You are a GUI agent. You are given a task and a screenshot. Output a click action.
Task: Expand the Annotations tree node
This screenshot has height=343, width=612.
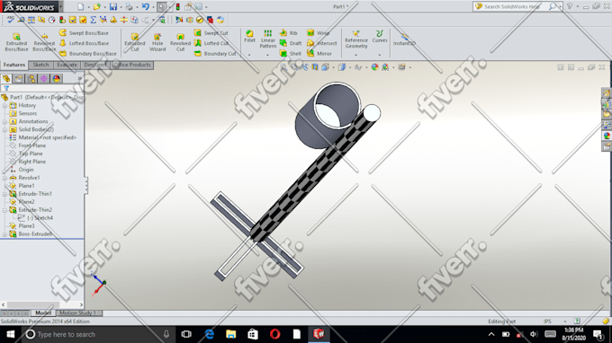[x=4, y=121]
